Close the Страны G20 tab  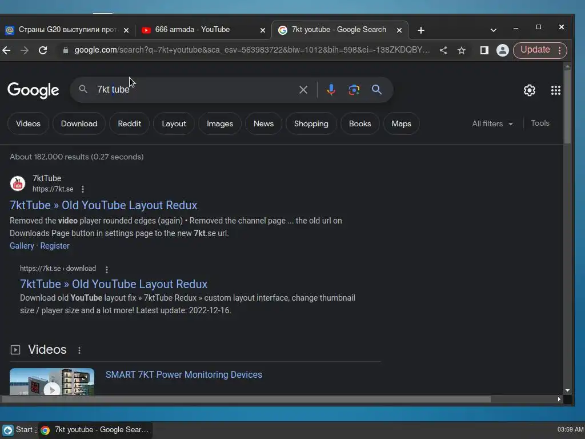pos(126,30)
